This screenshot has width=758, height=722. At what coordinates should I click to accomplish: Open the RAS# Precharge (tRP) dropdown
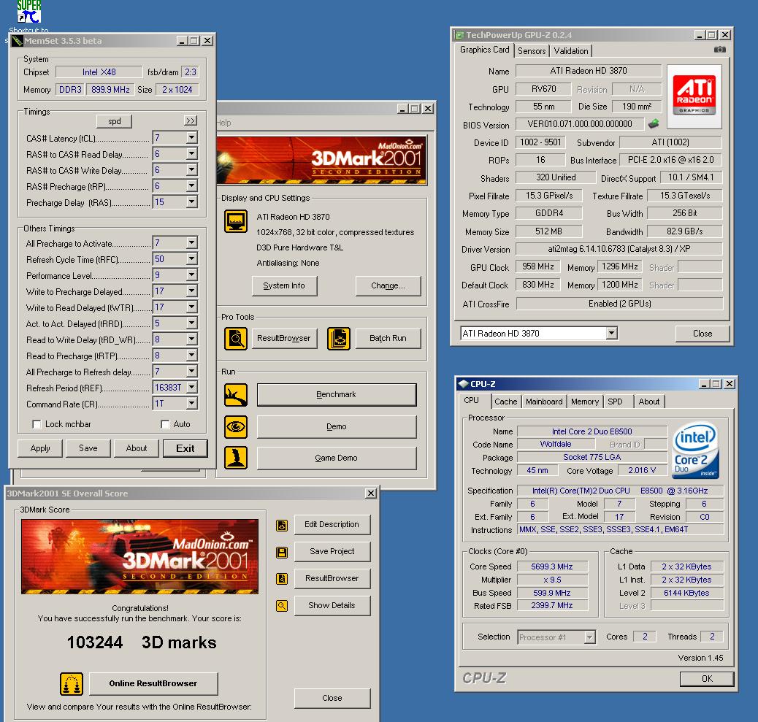(192, 186)
